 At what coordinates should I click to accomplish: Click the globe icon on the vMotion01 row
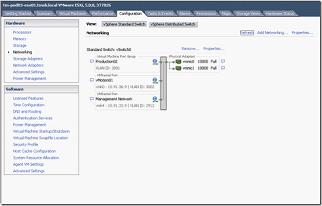(155, 80)
